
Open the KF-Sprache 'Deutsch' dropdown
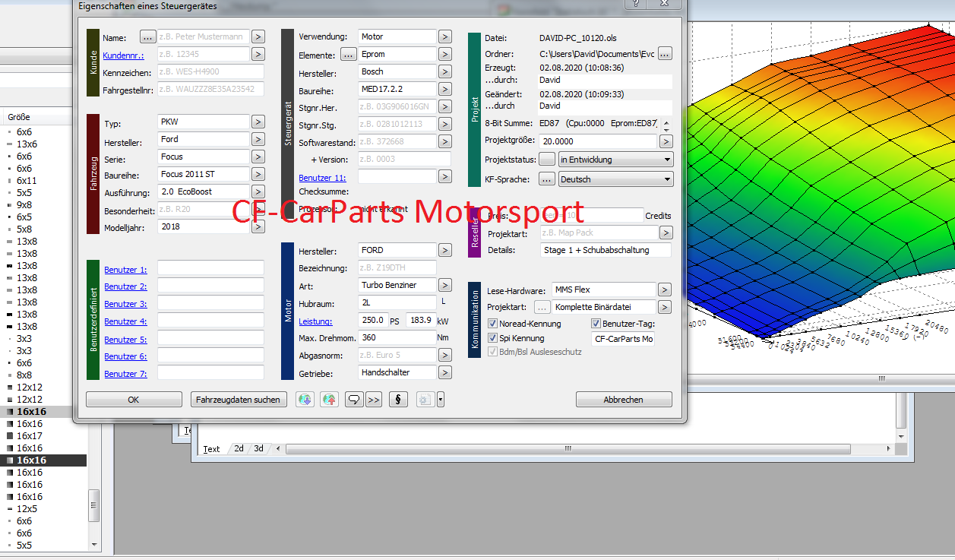coord(615,179)
